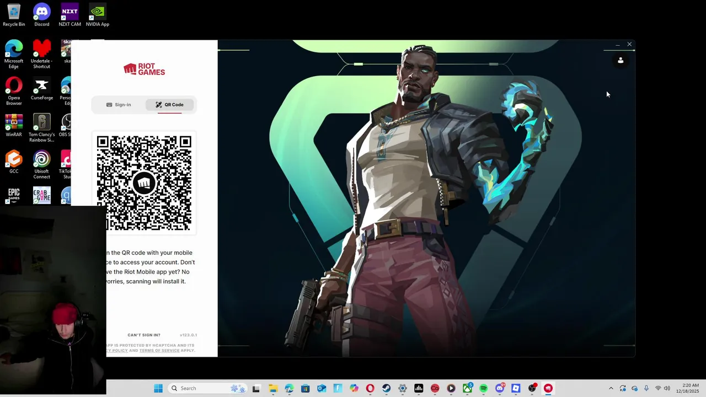Click the microphone tray icon
The width and height of the screenshot is (706, 397).
(x=646, y=388)
